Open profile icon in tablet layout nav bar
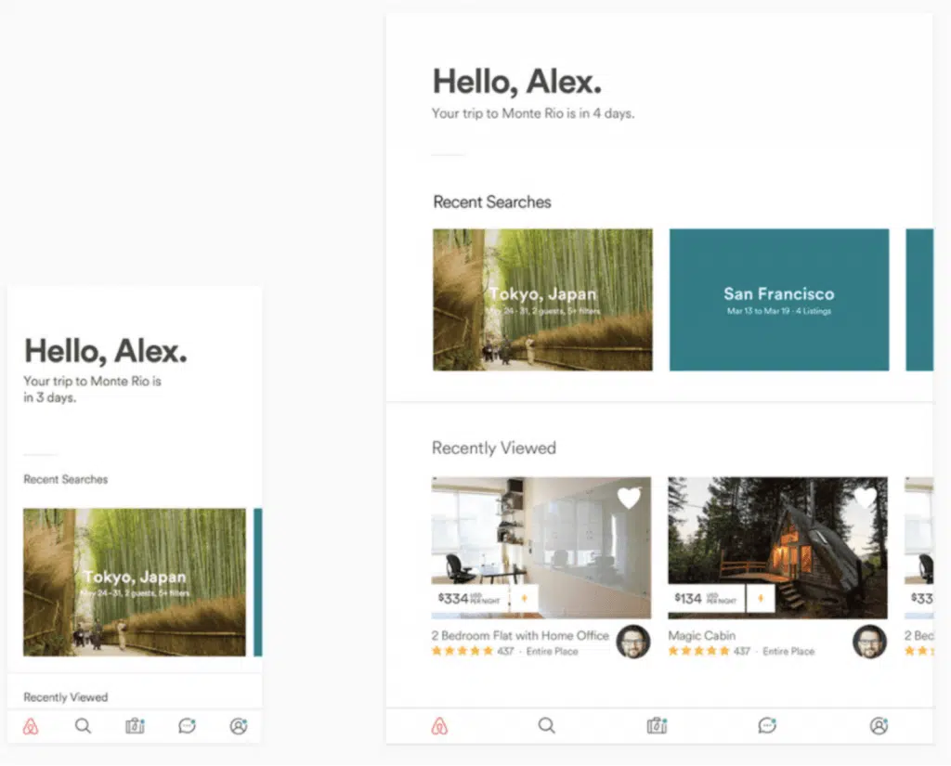The height and width of the screenshot is (766, 951). [879, 725]
